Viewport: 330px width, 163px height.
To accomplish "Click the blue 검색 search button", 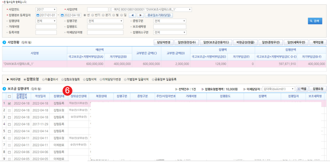I will 315,21.
